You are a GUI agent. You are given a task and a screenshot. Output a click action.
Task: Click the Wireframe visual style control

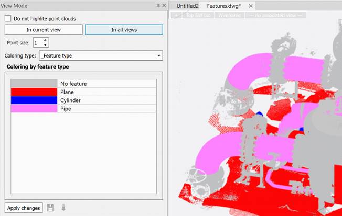pos(229,15)
